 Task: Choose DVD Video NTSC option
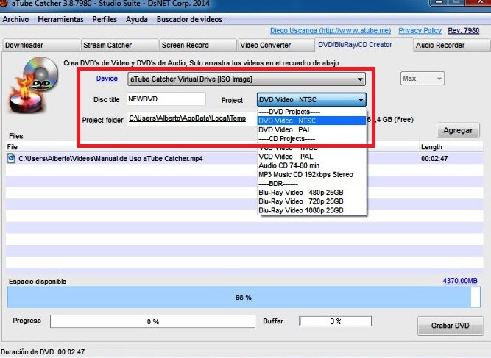311,121
